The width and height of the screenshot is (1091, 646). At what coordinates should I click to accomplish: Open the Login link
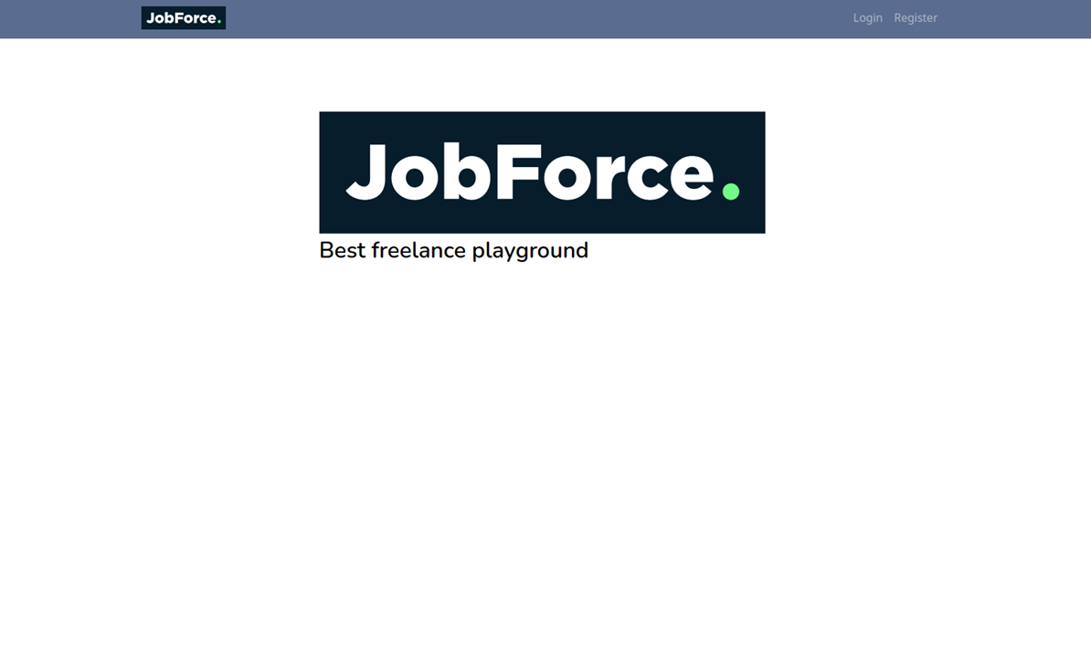[x=868, y=18]
